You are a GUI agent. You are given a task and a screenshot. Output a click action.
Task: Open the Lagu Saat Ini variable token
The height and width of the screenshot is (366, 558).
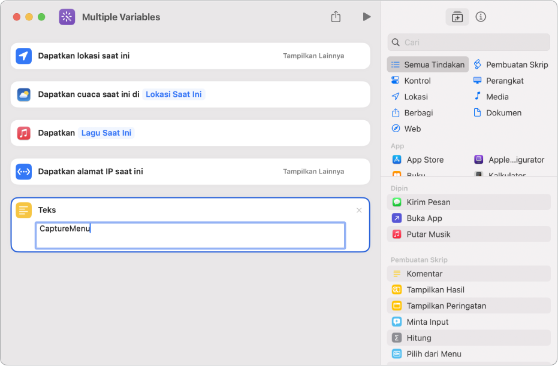click(x=106, y=133)
